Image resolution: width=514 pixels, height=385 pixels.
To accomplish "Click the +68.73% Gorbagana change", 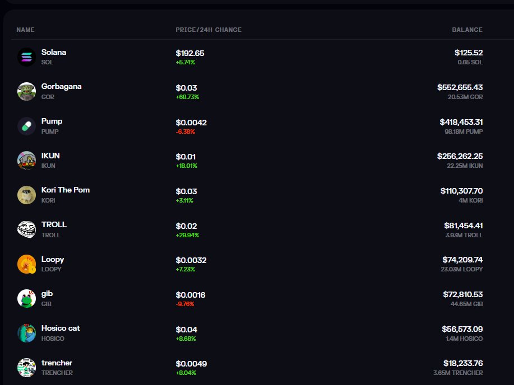I will click(x=188, y=97).
